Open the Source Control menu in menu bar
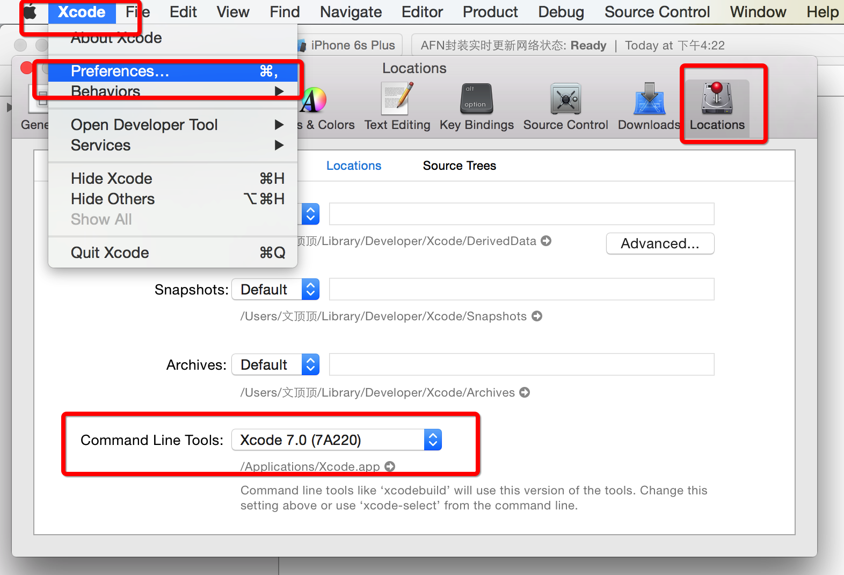 657,12
